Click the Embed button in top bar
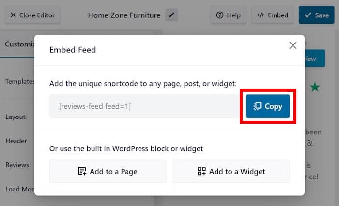The height and width of the screenshot is (206, 339). (x=273, y=15)
